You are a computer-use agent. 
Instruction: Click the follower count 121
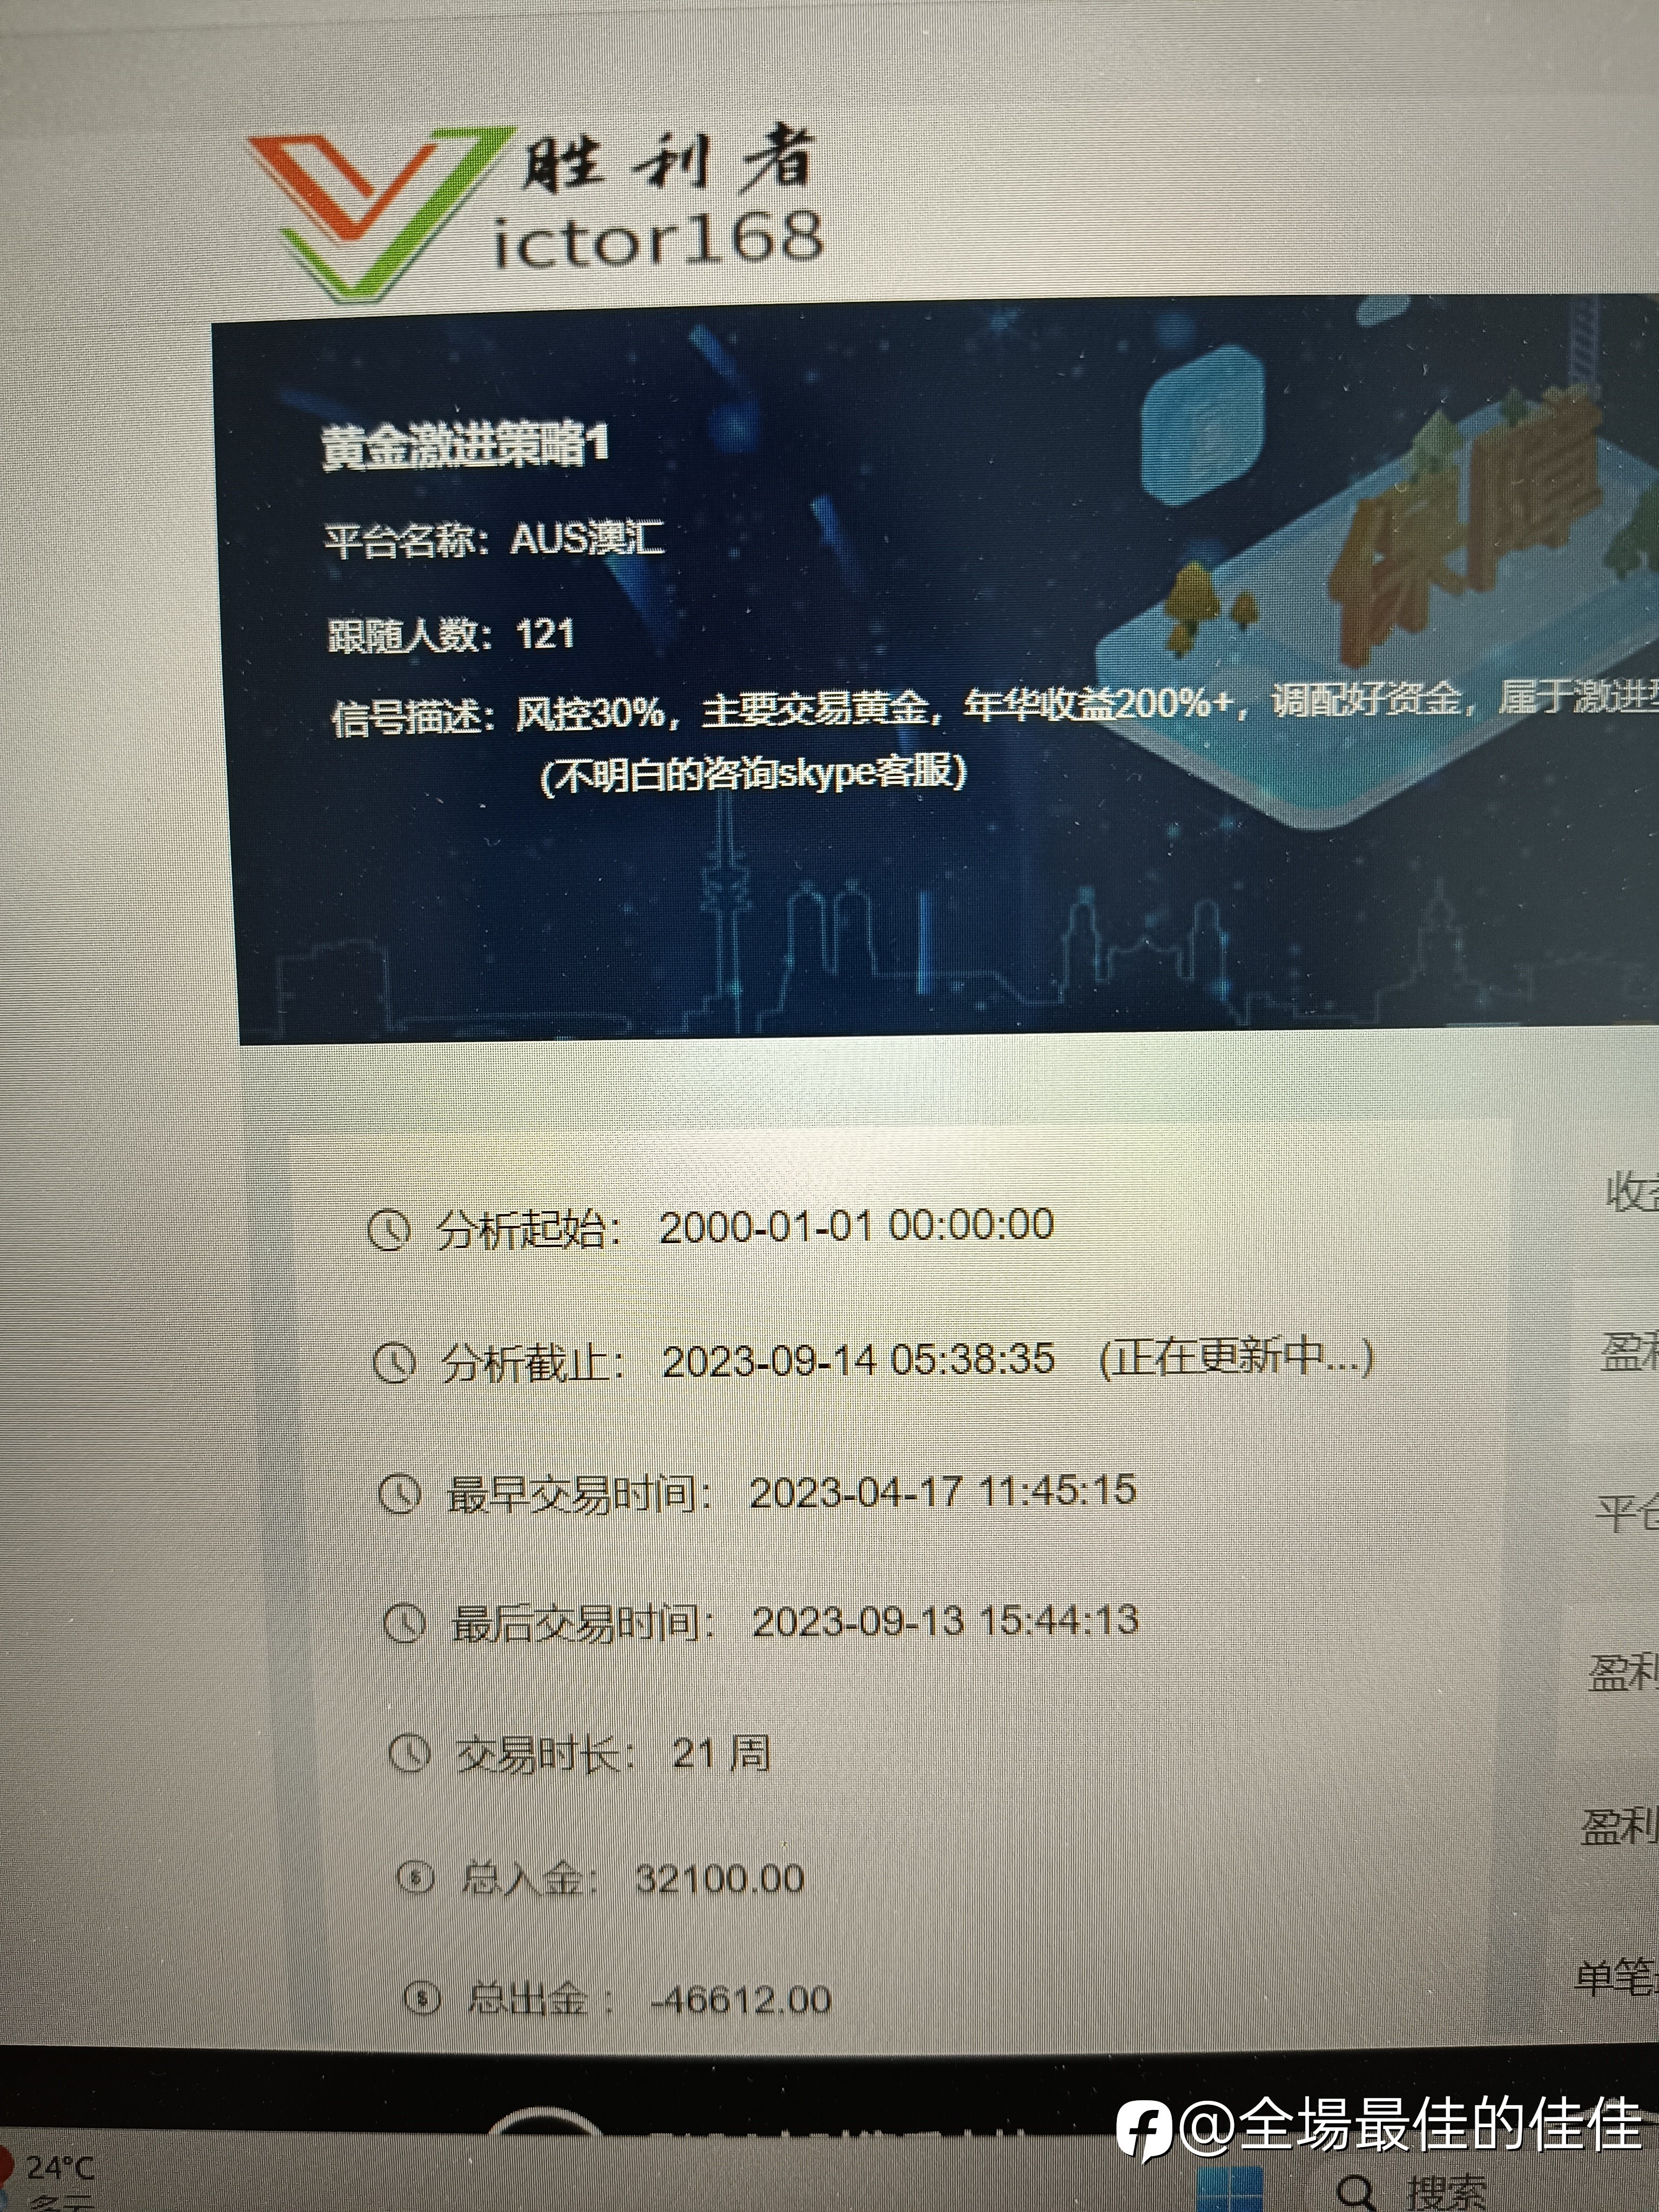(545, 634)
